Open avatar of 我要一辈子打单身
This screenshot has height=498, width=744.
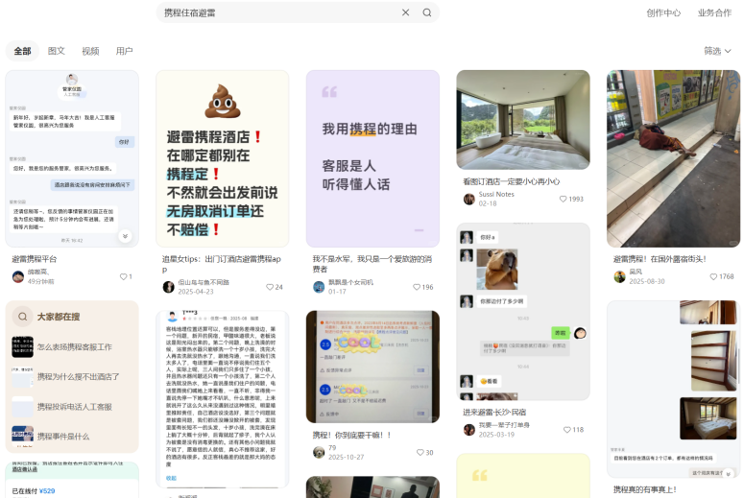(x=469, y=430)
